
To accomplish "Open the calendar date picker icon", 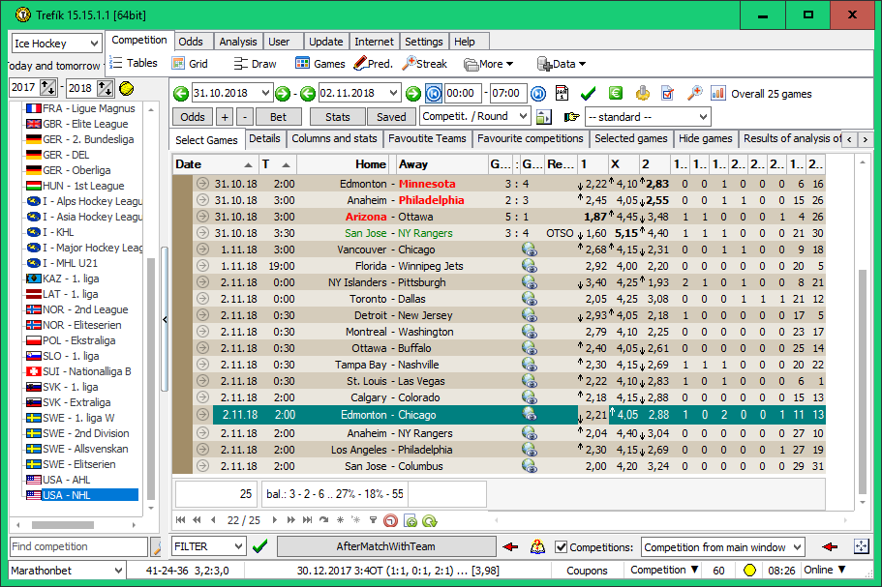I will click(x=563, y=94).
